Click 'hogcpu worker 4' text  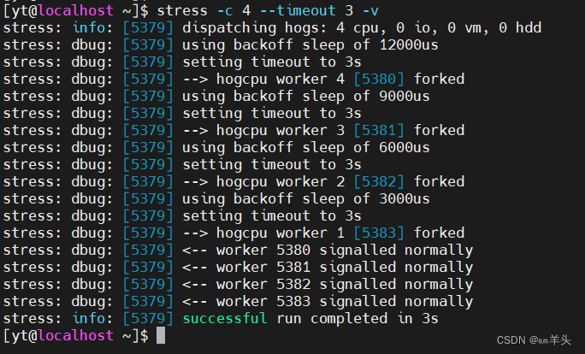coord(281,80)
